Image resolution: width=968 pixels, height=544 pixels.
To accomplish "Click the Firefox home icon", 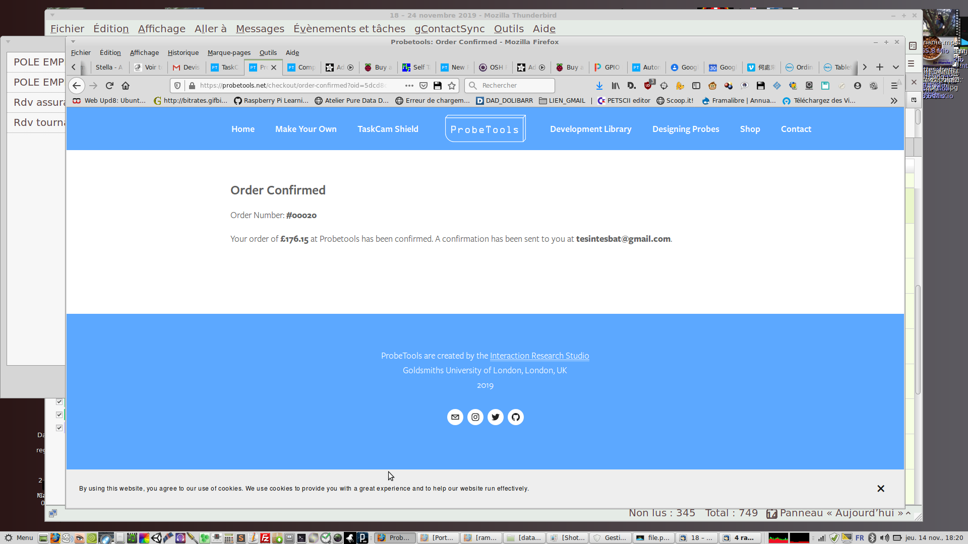I will [x=126, y=86].
